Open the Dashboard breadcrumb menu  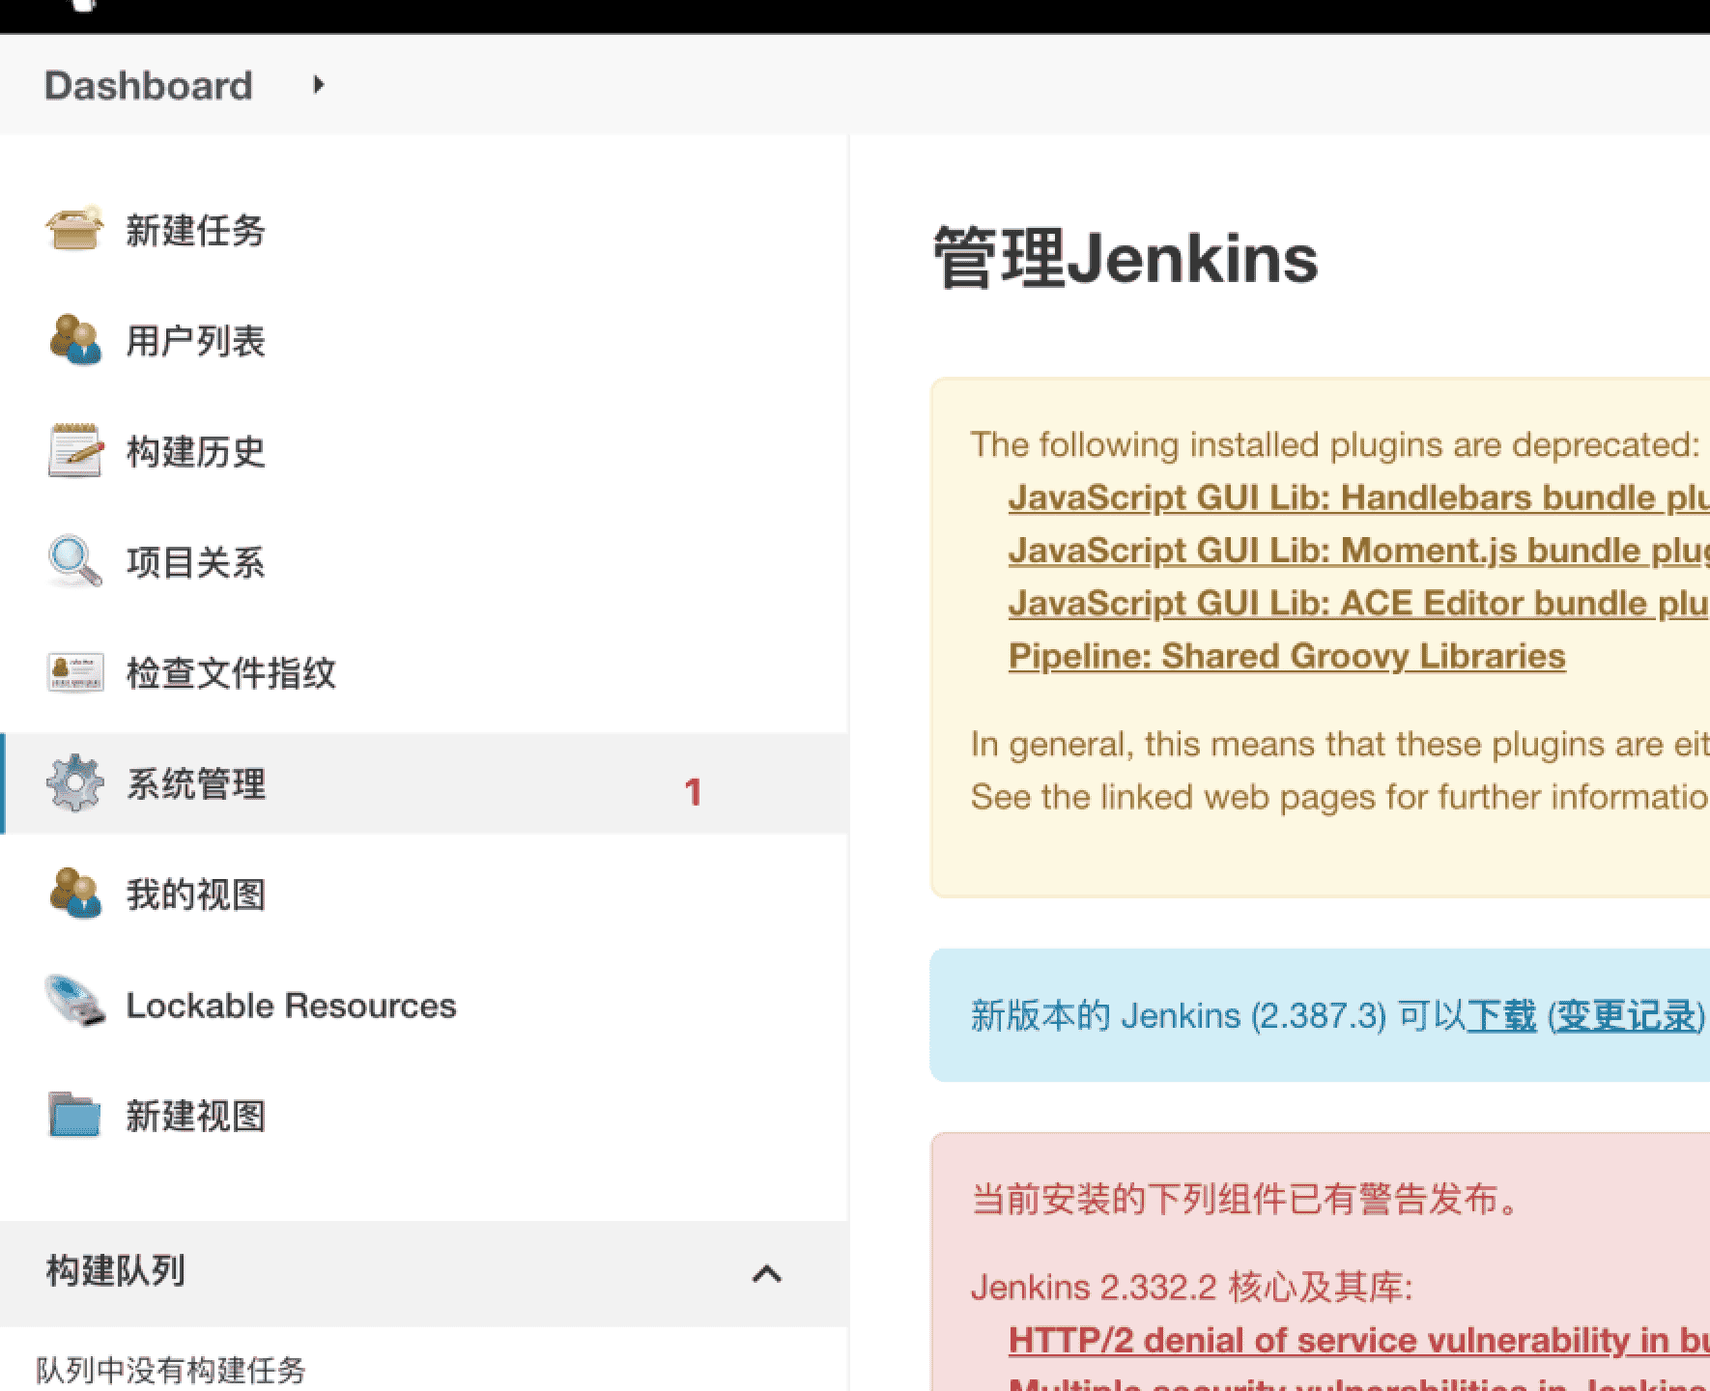[148, 85]
